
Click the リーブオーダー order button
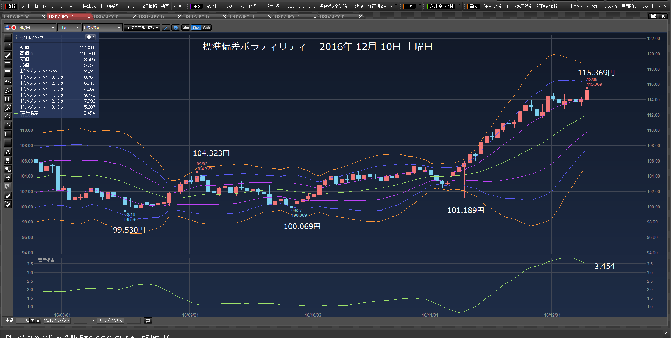271,6
